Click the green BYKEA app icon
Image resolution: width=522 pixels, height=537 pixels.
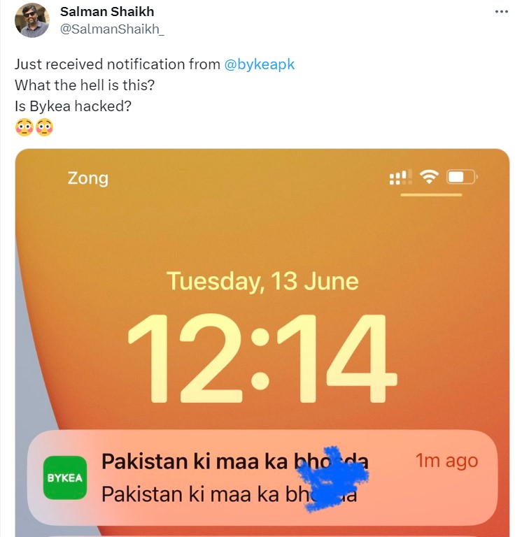[65, 478]
